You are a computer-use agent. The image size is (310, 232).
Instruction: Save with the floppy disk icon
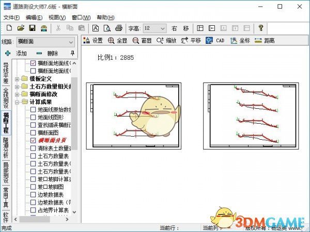coord(32,28)
